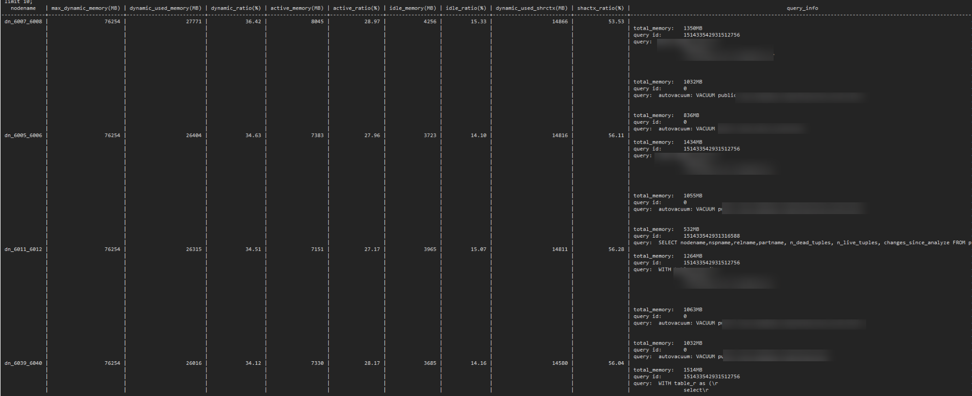This screenshot has height=396, width=972.
Task: Select node name dn_6005_6006
Action: (x=24, y=135)
